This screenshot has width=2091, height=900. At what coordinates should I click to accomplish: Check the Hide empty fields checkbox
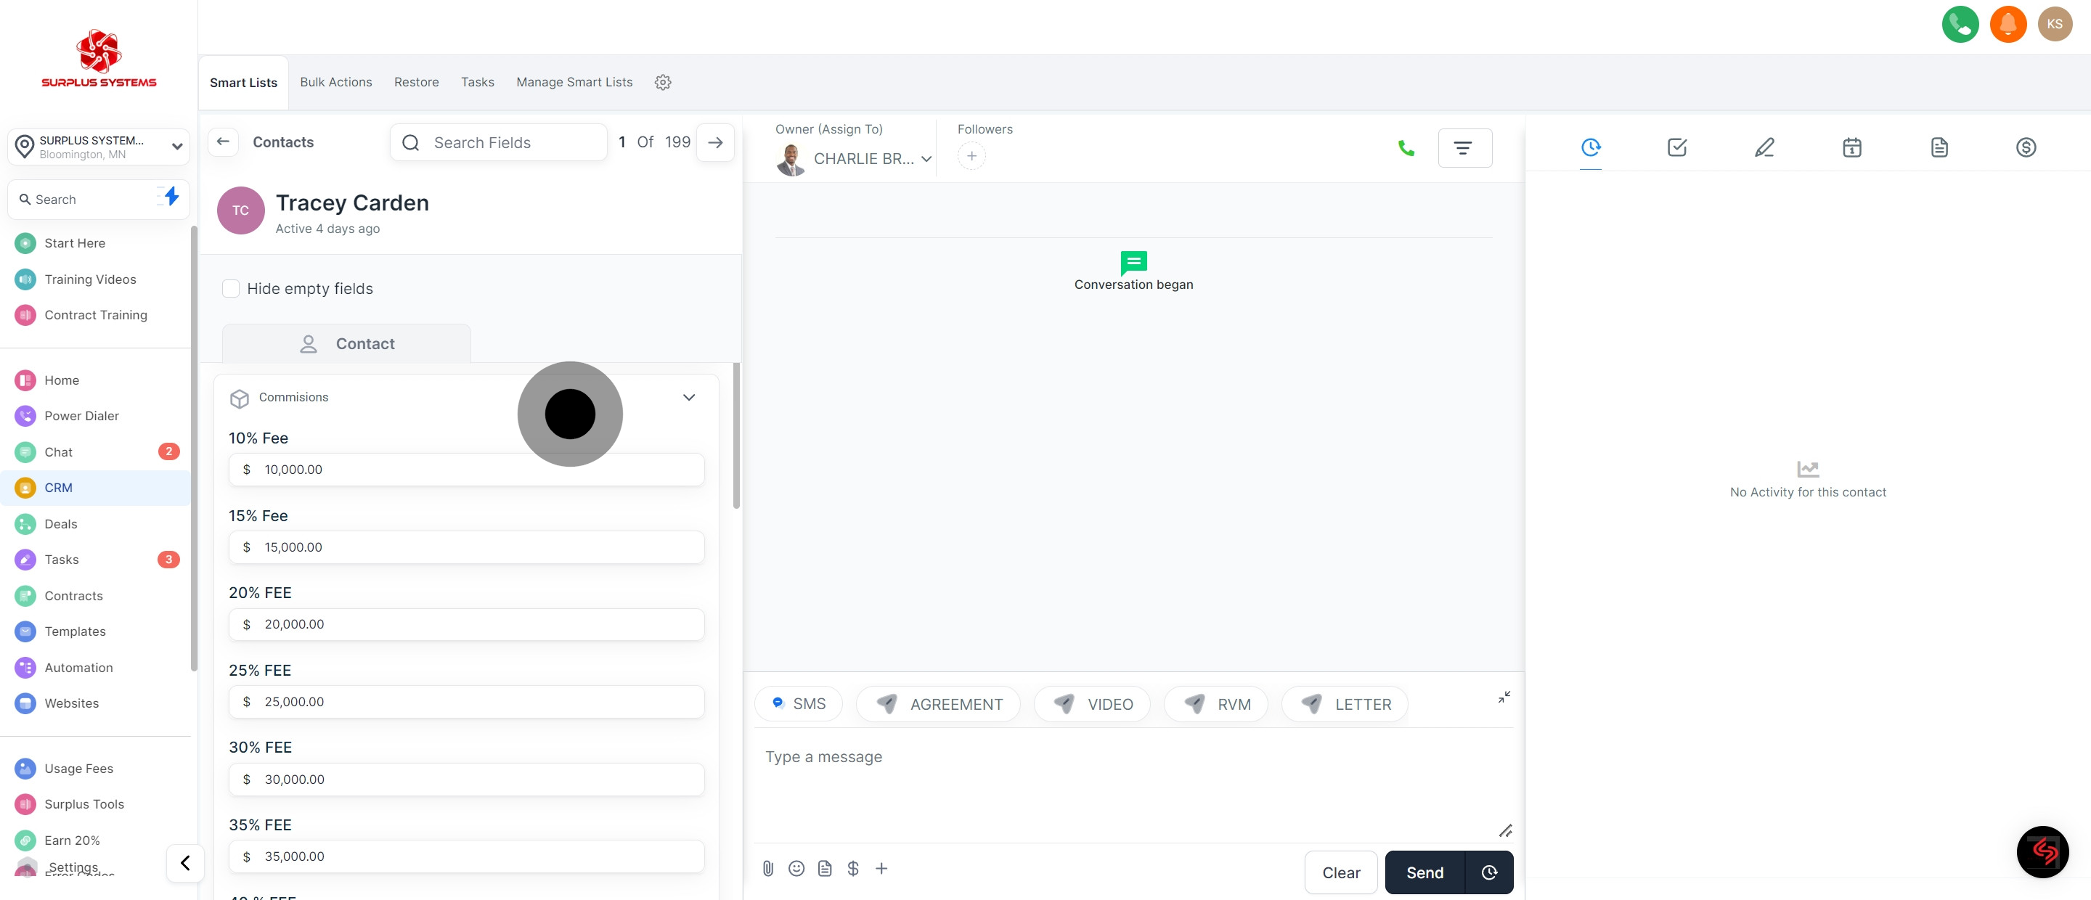[232, 289]
